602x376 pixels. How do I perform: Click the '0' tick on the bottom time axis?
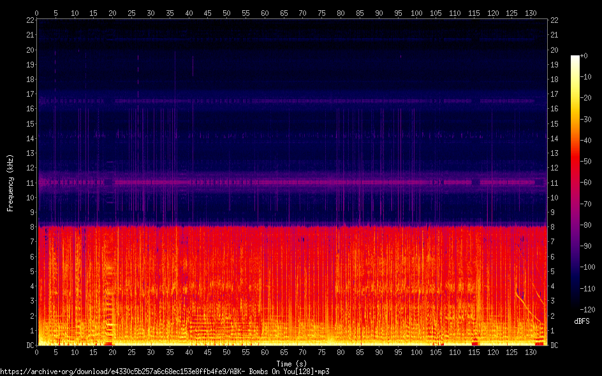(37, 352)
